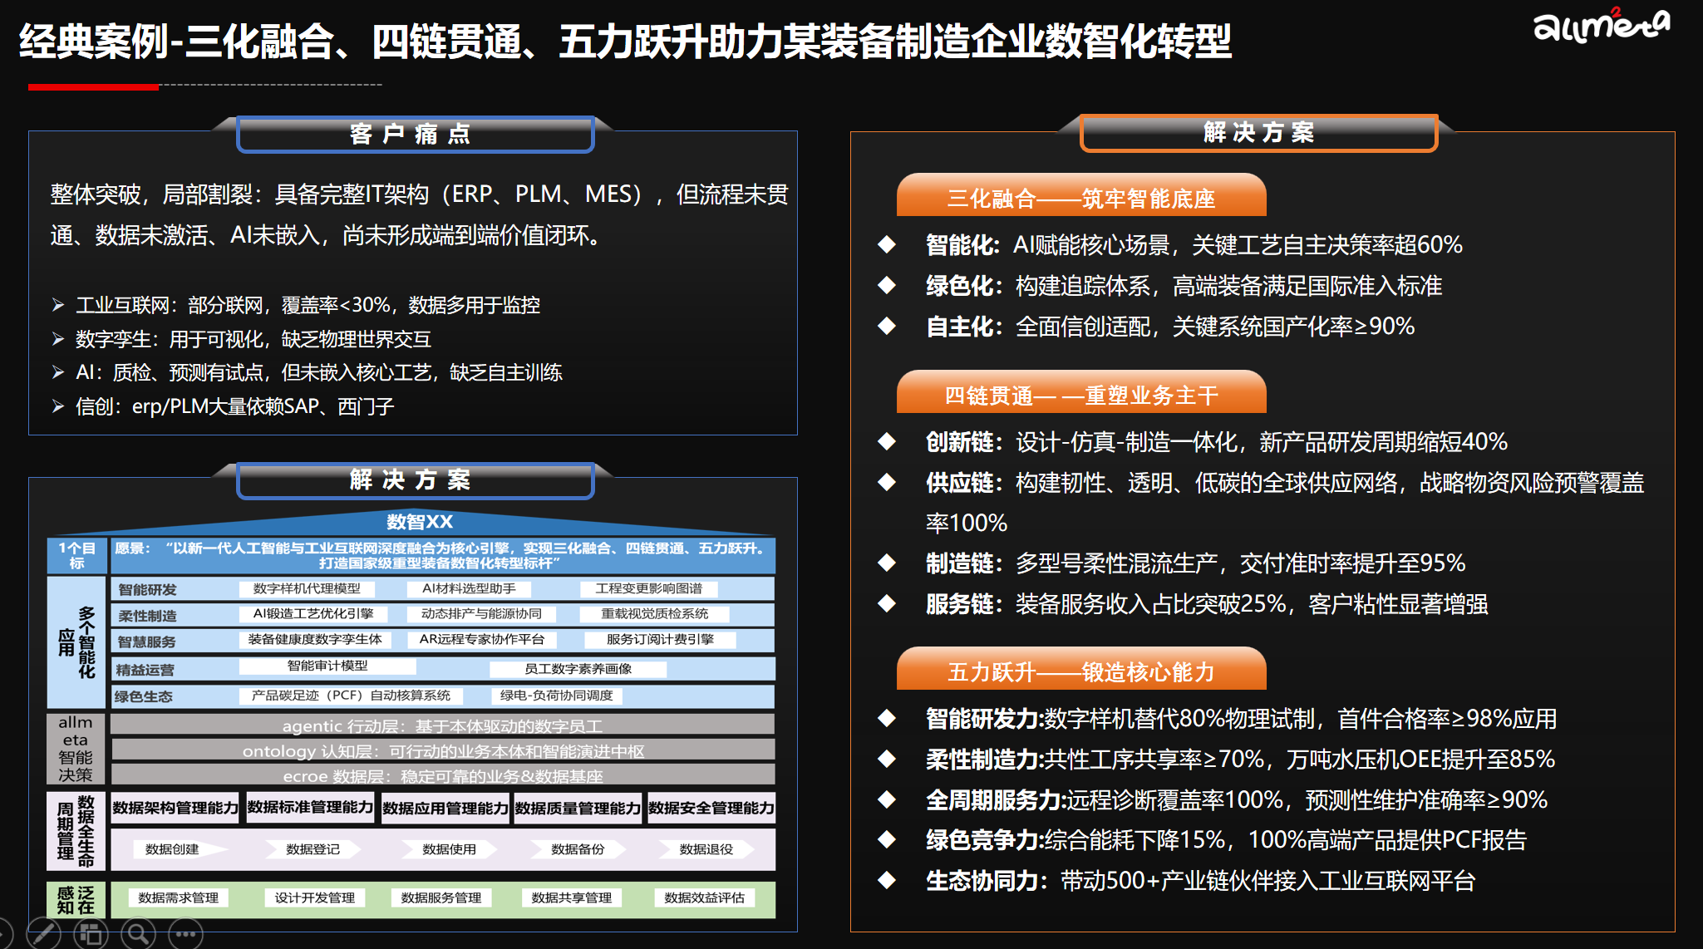The width and height of the screenshot is (1703, 949).
Task: Click the diamond bullet beside 智能化
Action: click(887, 244)
